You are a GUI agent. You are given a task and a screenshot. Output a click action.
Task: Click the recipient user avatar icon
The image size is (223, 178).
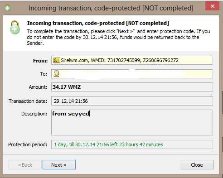click(x=57, y=74)
